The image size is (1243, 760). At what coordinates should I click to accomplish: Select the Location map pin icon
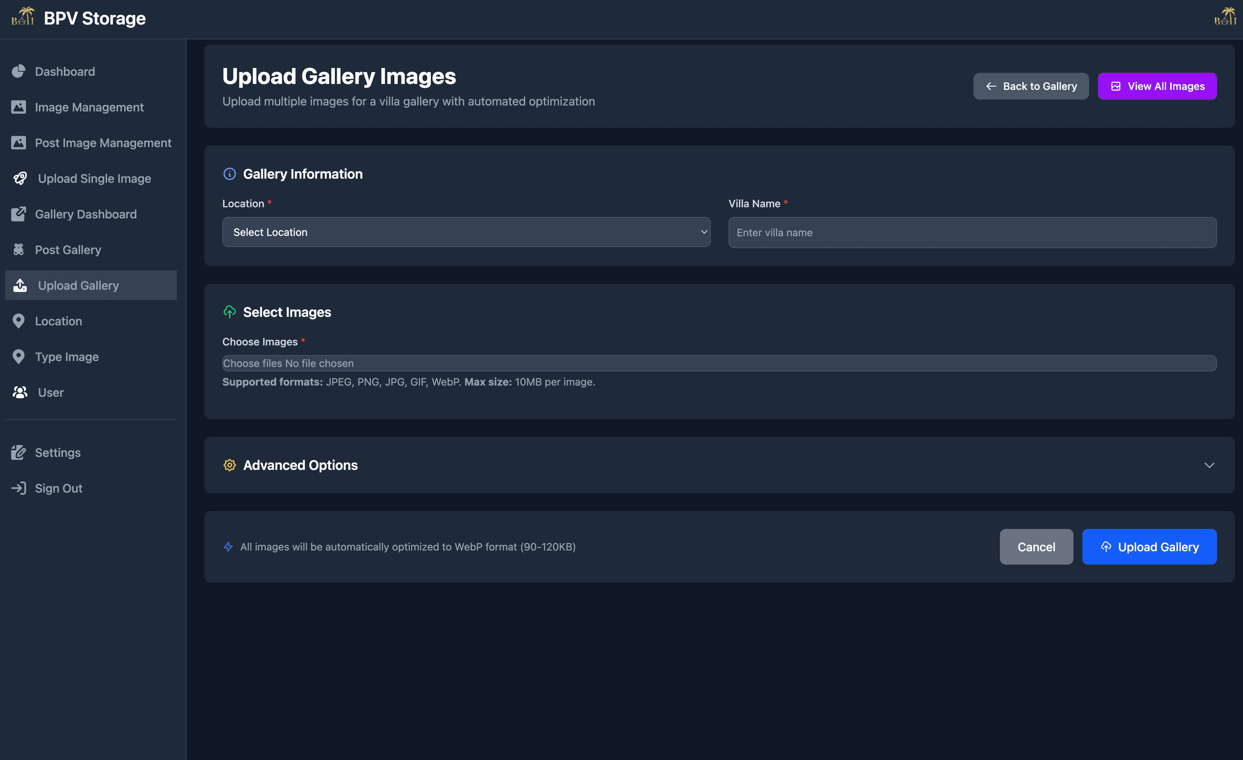(19, 321)
